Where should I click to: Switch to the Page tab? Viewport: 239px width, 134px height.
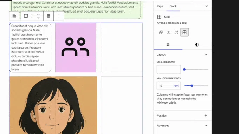point(160,6)
